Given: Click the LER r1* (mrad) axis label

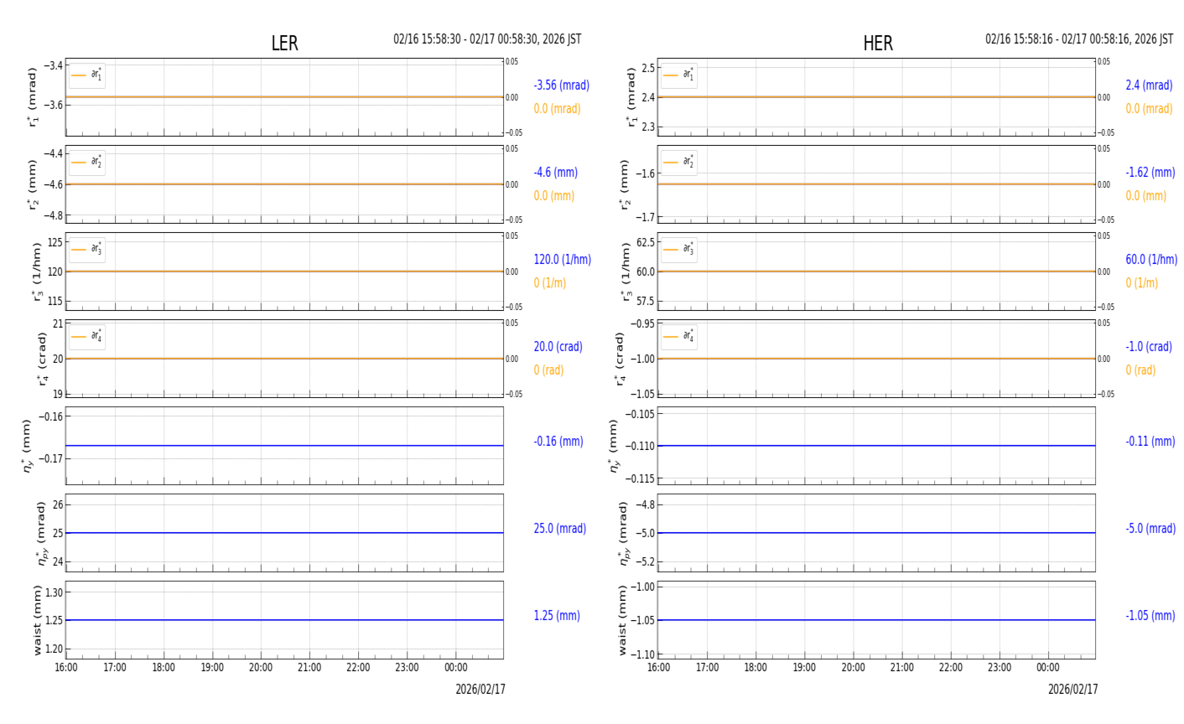Looking at the screenshot, I should pos(34,97).
